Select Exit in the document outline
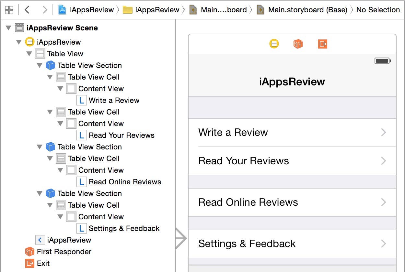The width and height of the screenshot is (405, 272). point(43,263)
